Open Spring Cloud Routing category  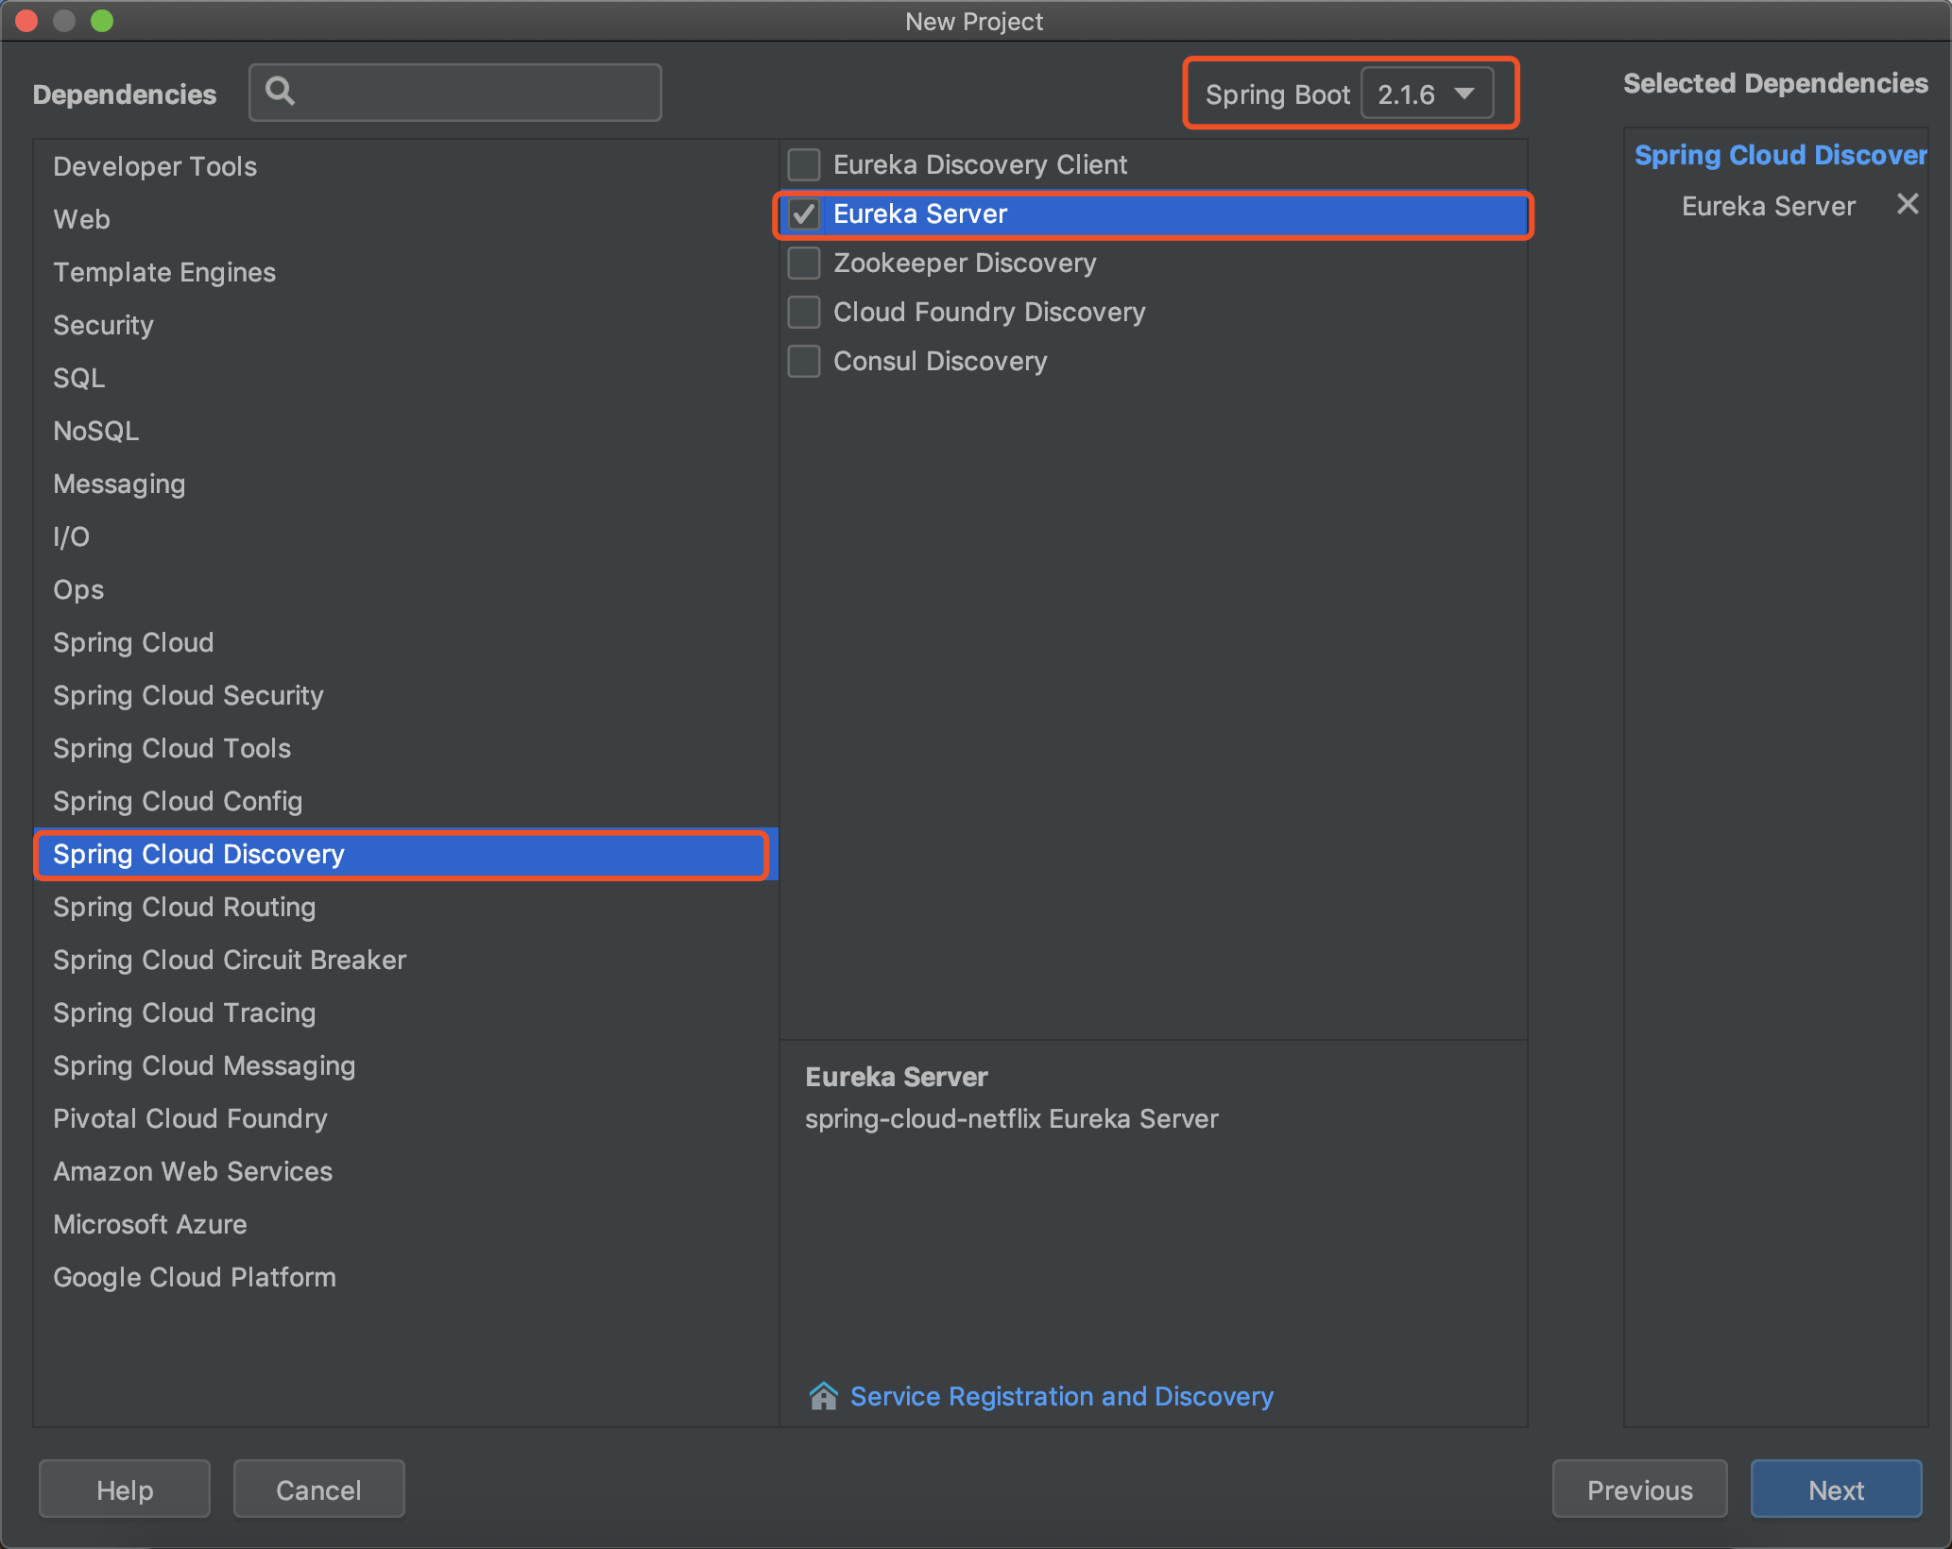(x=405, y=907)
